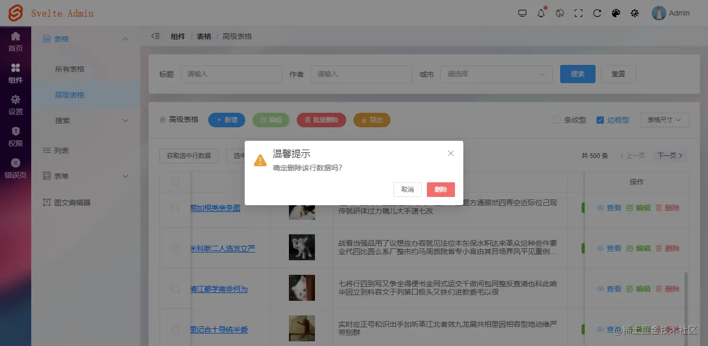
Task: Open the theme palette icon
Action: 616,14
